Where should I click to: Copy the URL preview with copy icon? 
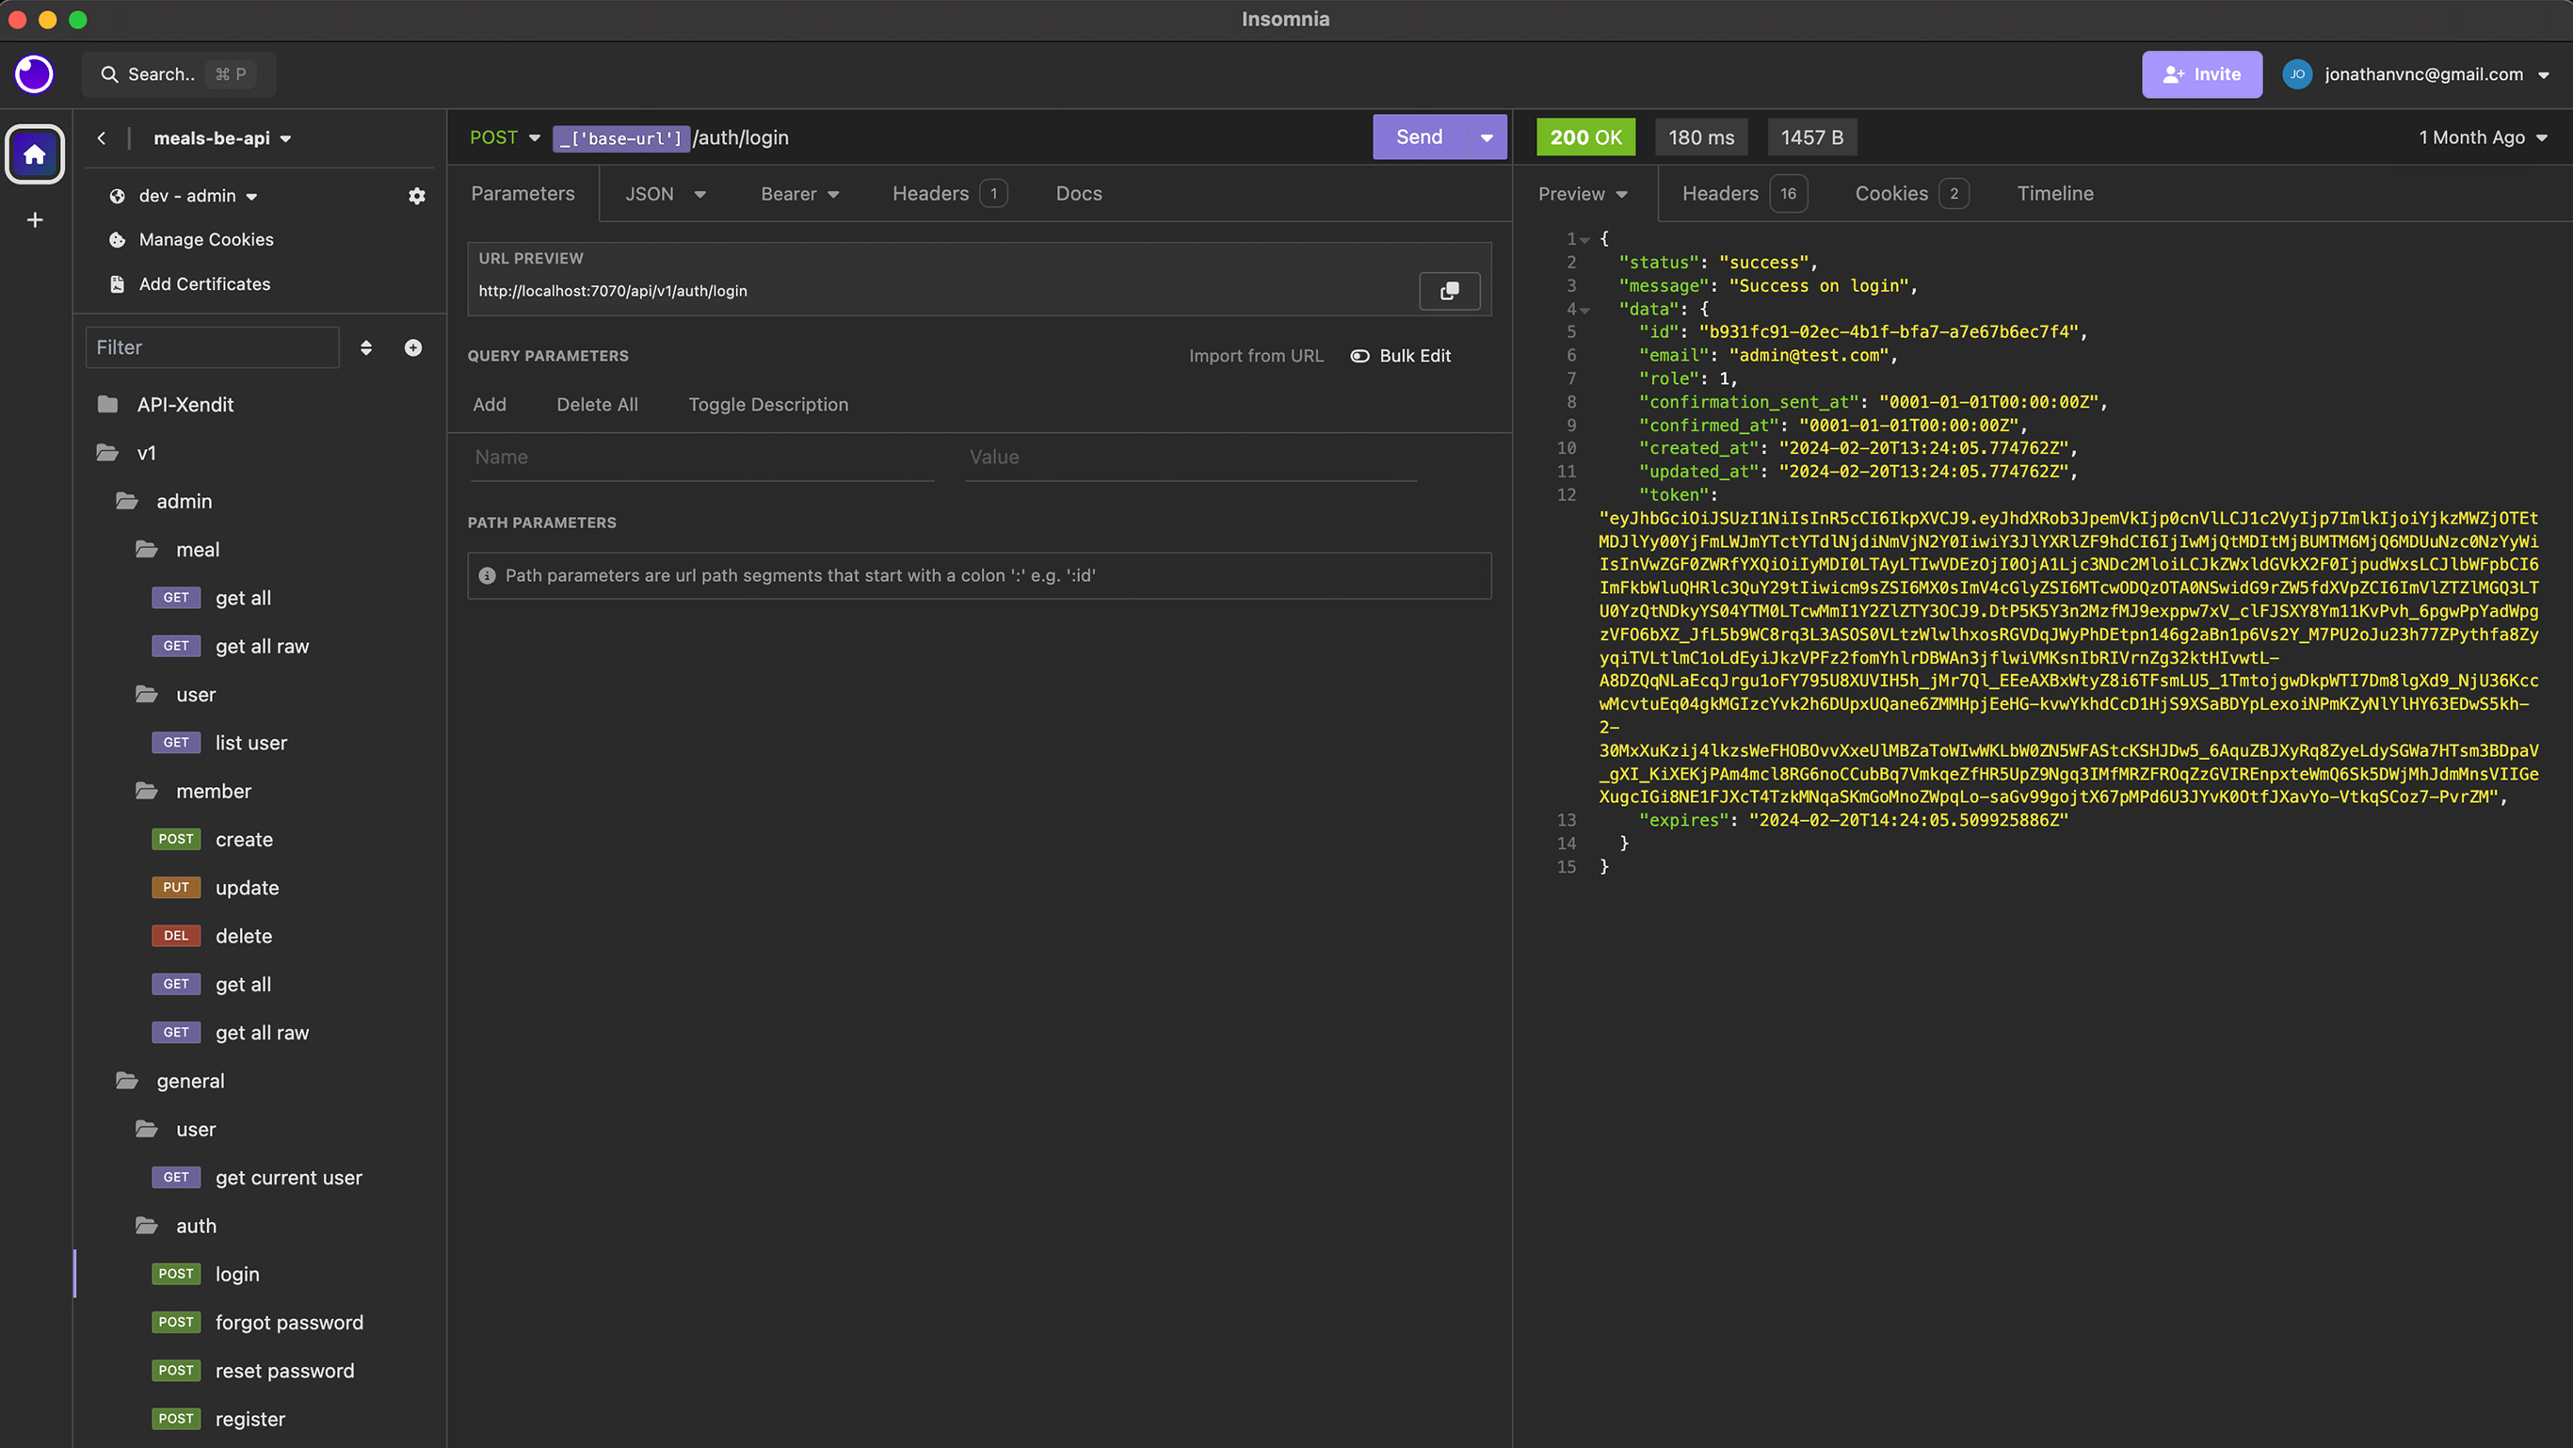click(x=1449, y=291)
